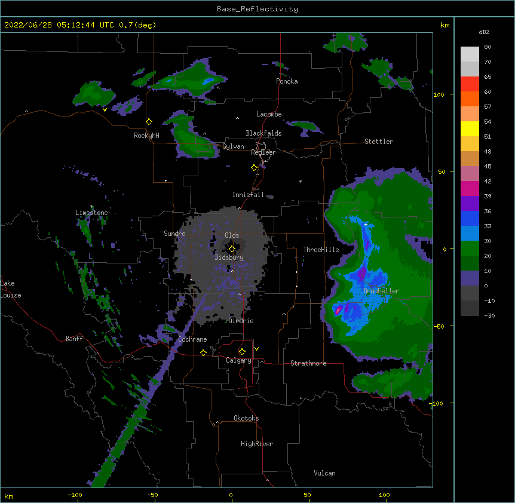Click the Calgary city label
515x503 pixels.
(x=238, y=360)
